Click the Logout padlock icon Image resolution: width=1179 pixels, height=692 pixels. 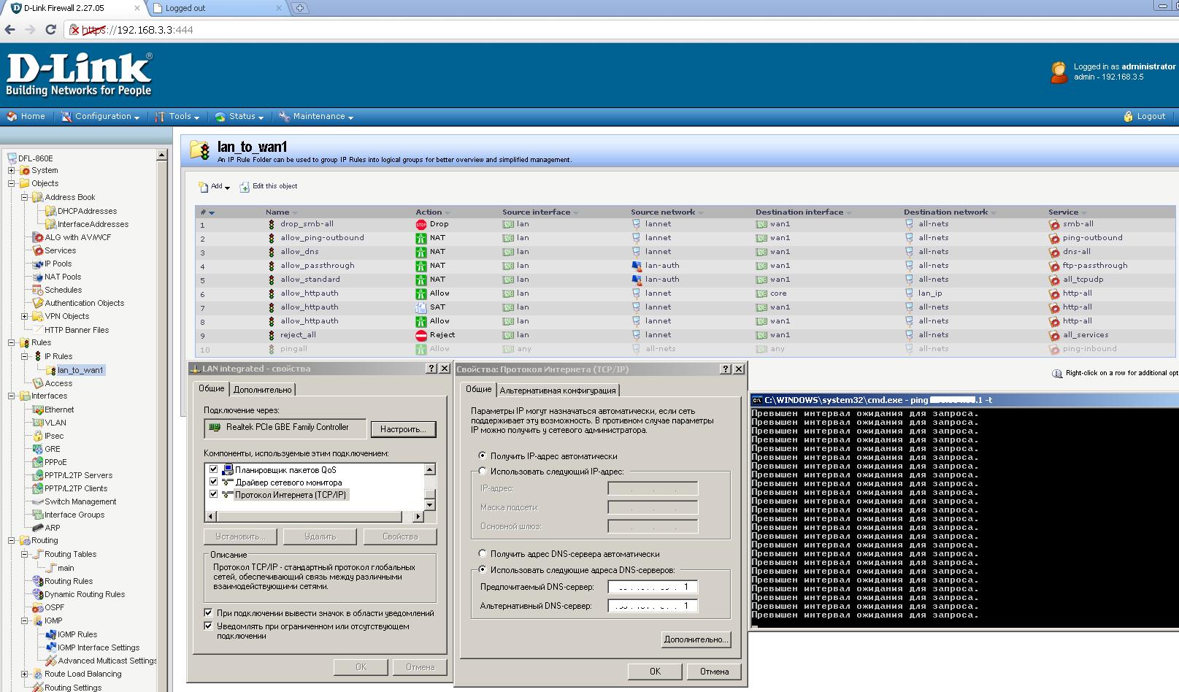click(1128, 117)
